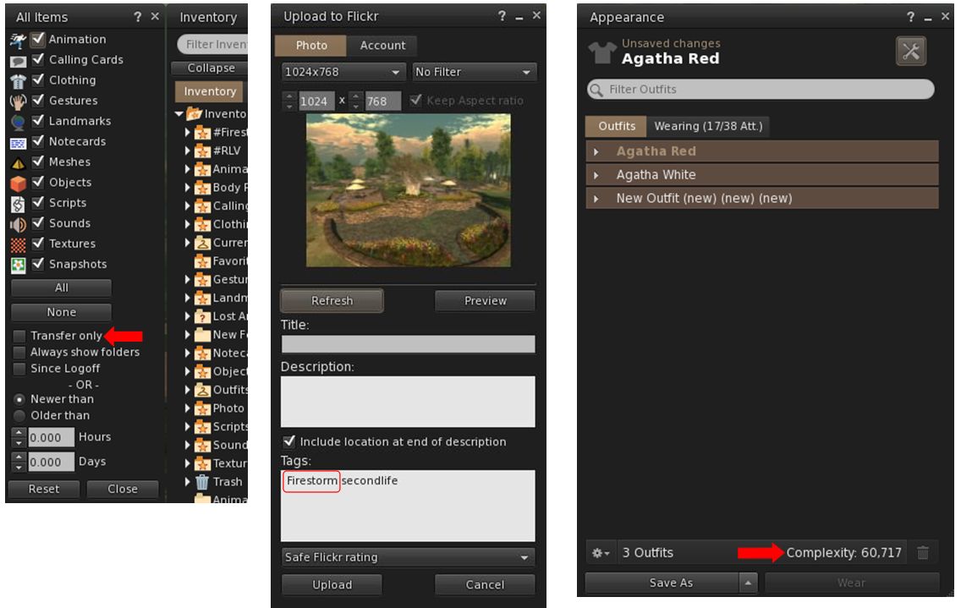961x608 pixels.
Task: Enable the Transfer only checkbox
Action: (19, 336)
